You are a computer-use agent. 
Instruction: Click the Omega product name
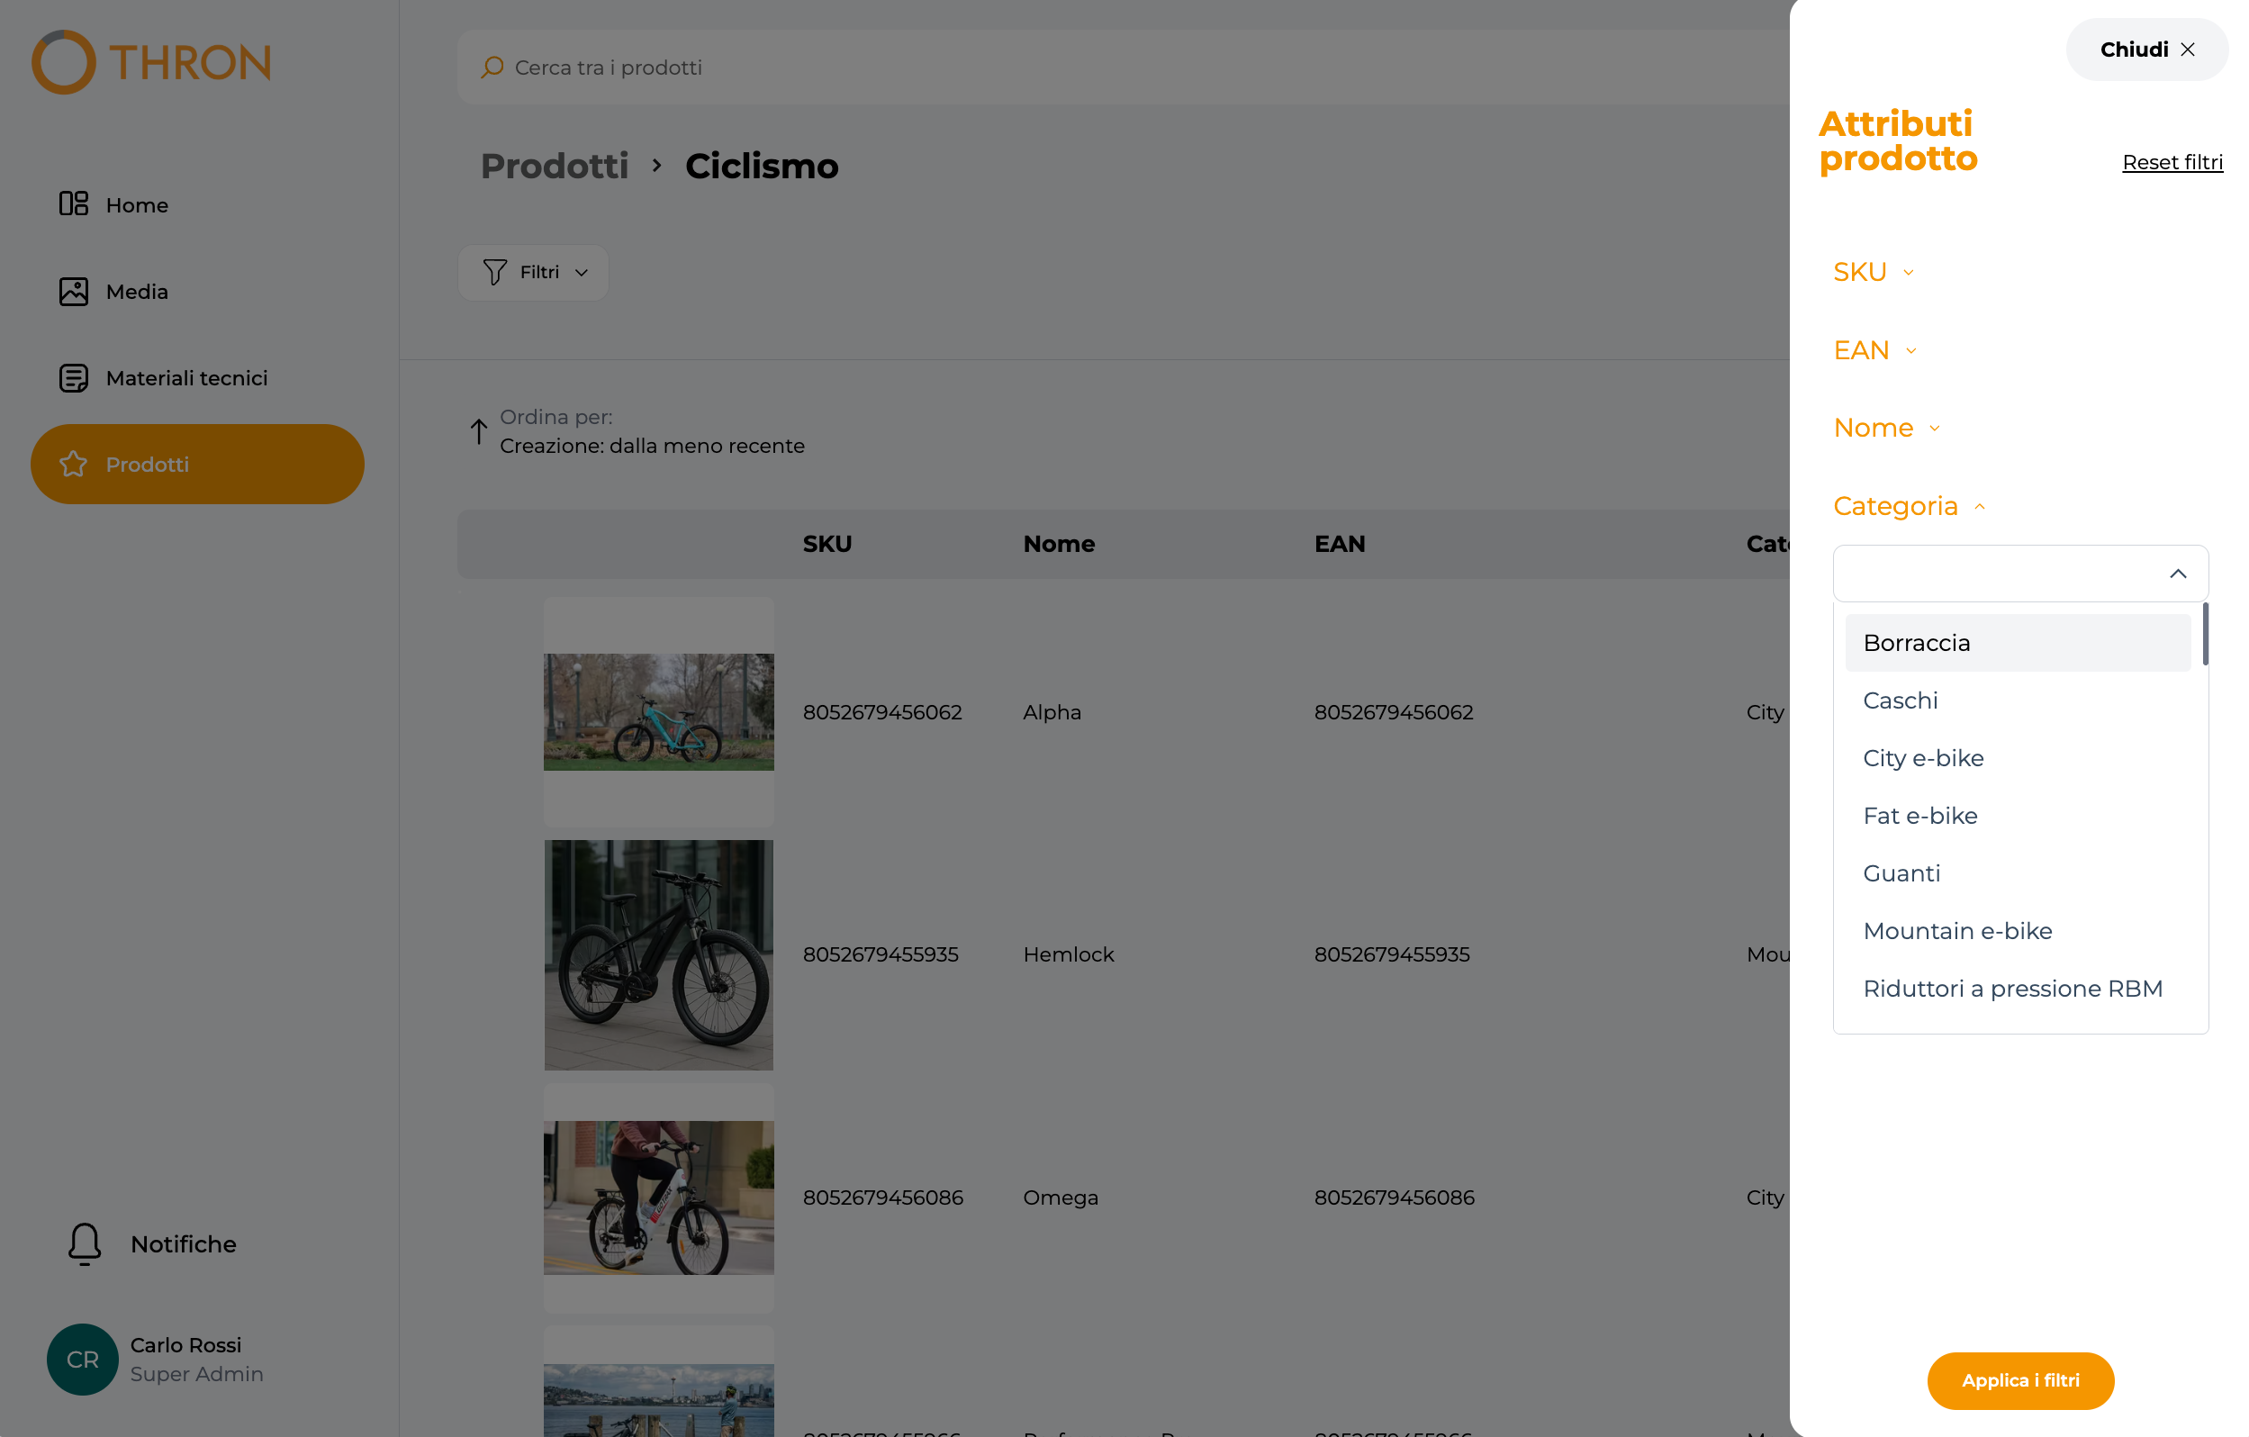pyautogui.click(x=1060, y=1197)
